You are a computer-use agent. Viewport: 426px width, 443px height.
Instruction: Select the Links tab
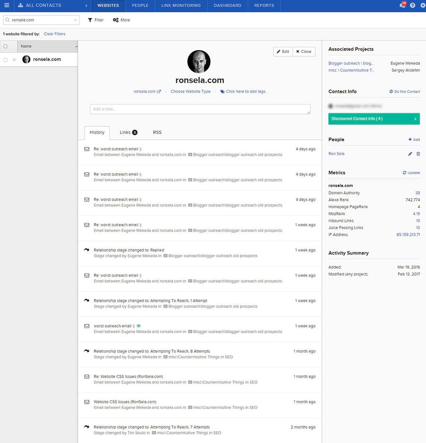[128, 133]
